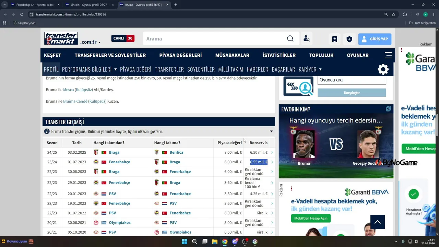This screenshot has width=439, height=247.
Task: Click the shield plus icon in header
Action: click(x=349, y=39)
